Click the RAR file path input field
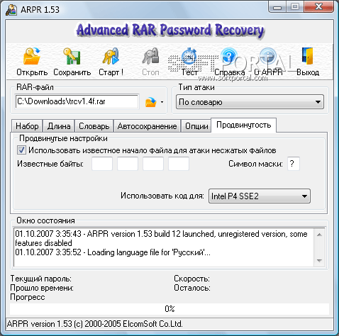The image size is (339, 336). pyautogui.click(x=77, y=101)
